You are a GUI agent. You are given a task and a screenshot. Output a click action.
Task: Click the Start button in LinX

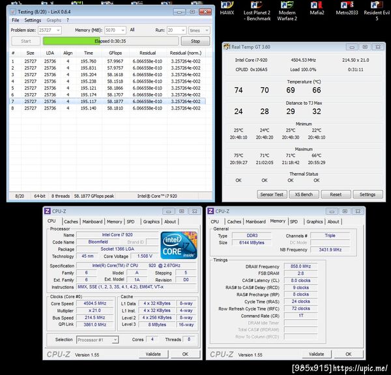coord(26,41)
